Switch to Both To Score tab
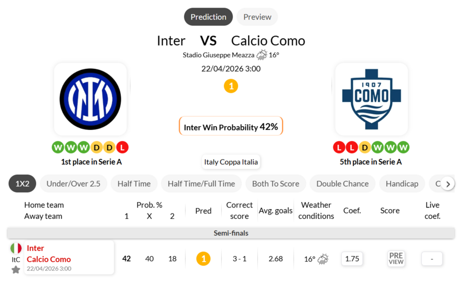Image resolution: width=459 pixels, height=284 pixels. [x=275, y=184]
